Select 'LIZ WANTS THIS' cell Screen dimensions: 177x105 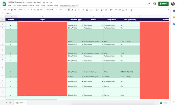[130, 68]
